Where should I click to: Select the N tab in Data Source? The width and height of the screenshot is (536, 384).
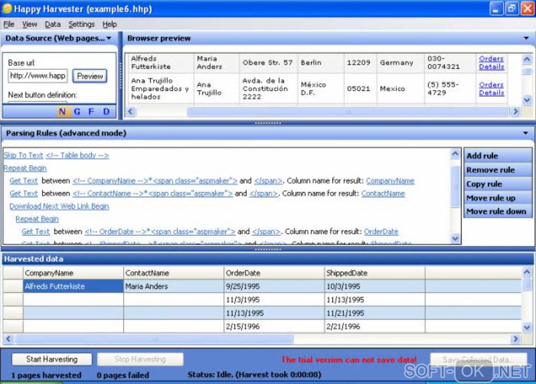click(x=62, y=111)
